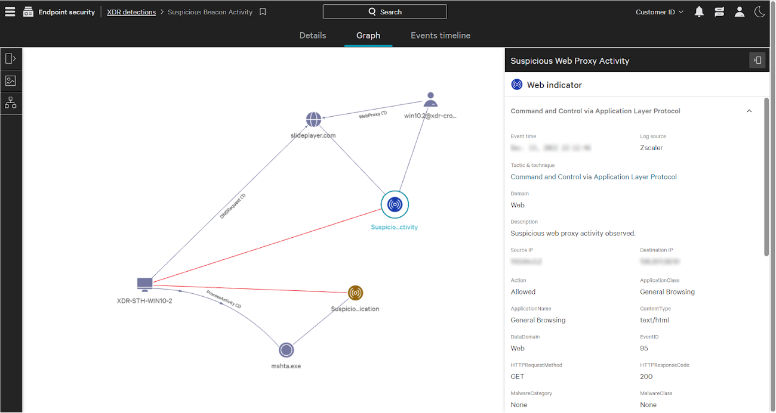The height and width of the screenshot is (413, 776).
Task: Expand the left side panel icon
Action: coord(11,58)
